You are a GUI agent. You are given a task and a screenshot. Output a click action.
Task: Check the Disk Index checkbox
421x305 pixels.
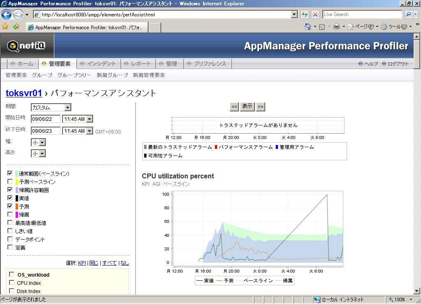[12, 291]
